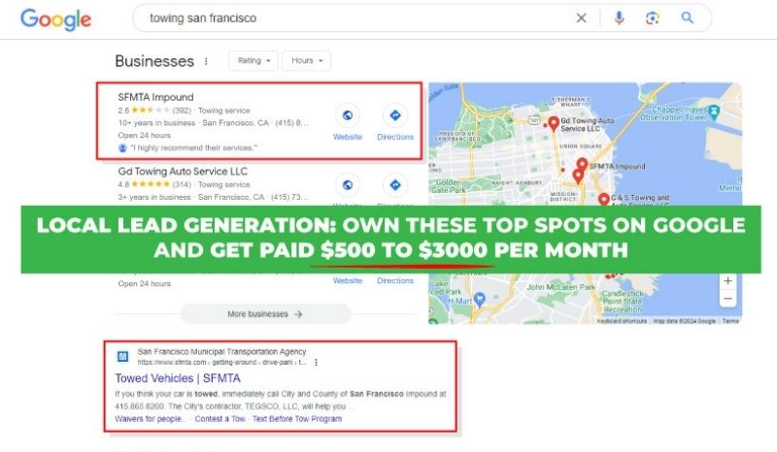The height and width of the screenshot is (452, 777).
Task: Open the 'Towed Vehicles | SFMTA' result
Action: 178,378
